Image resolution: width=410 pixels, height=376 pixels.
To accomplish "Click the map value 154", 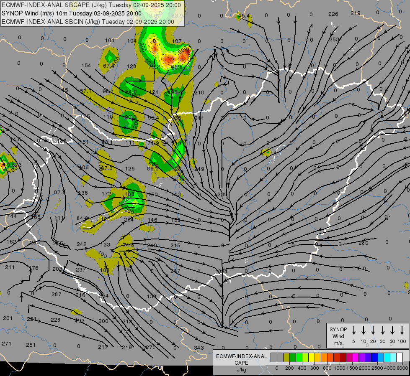I will click(86, 66).
